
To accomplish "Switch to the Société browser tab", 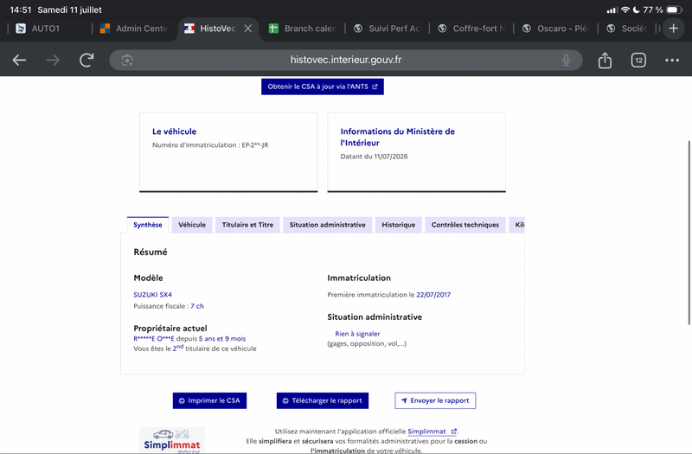I will coord(629,29).
